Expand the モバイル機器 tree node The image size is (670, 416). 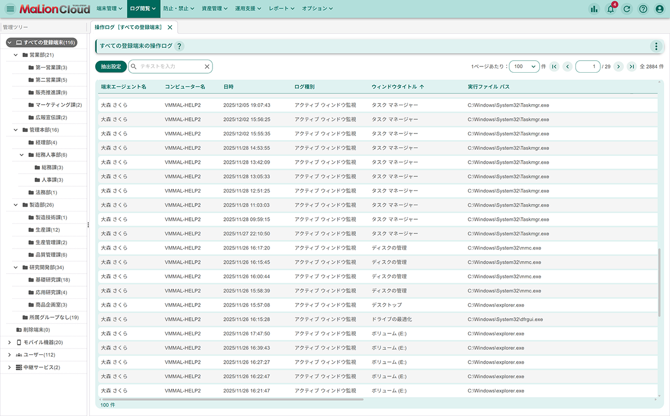[9, 342]
